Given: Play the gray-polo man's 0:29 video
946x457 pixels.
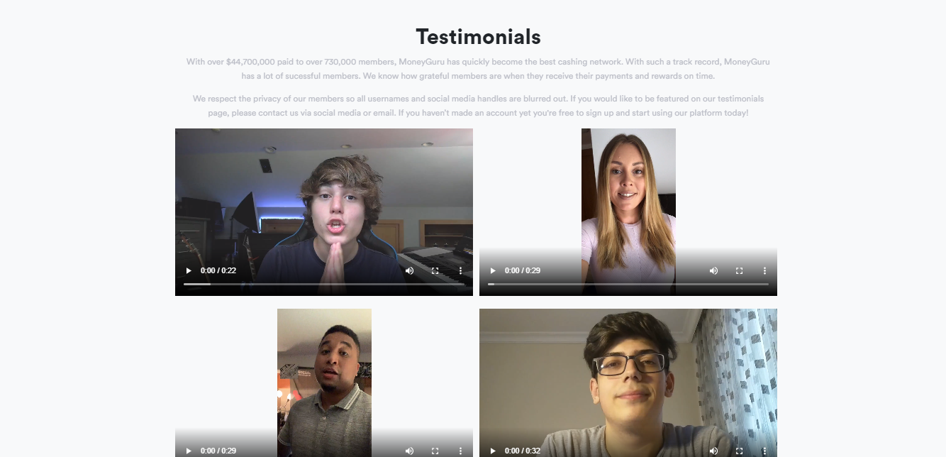Looking at the screenshot, I should click(189, 451).
